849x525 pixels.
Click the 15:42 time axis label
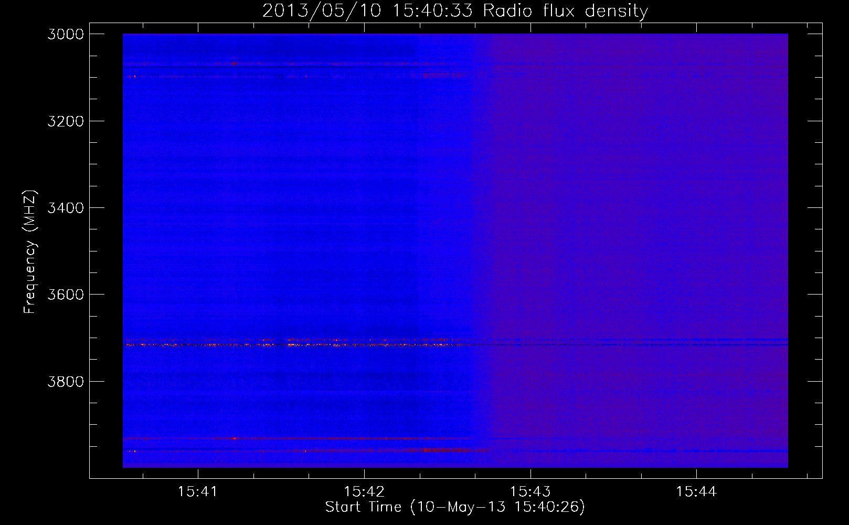tap(364, 492)
